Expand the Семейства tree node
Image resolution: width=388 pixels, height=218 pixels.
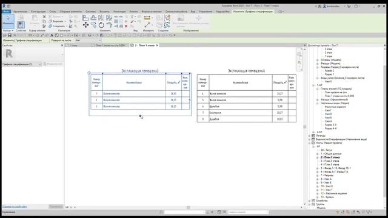click(x=310, y=200)
